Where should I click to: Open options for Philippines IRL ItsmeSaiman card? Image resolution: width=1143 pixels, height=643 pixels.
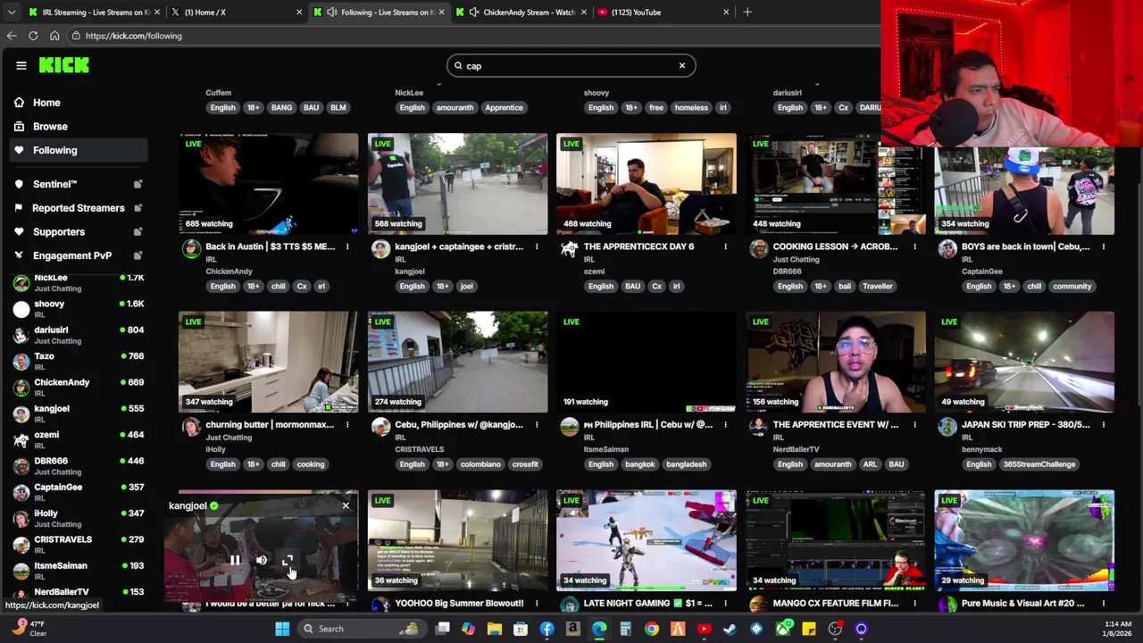tap(725, 425)
